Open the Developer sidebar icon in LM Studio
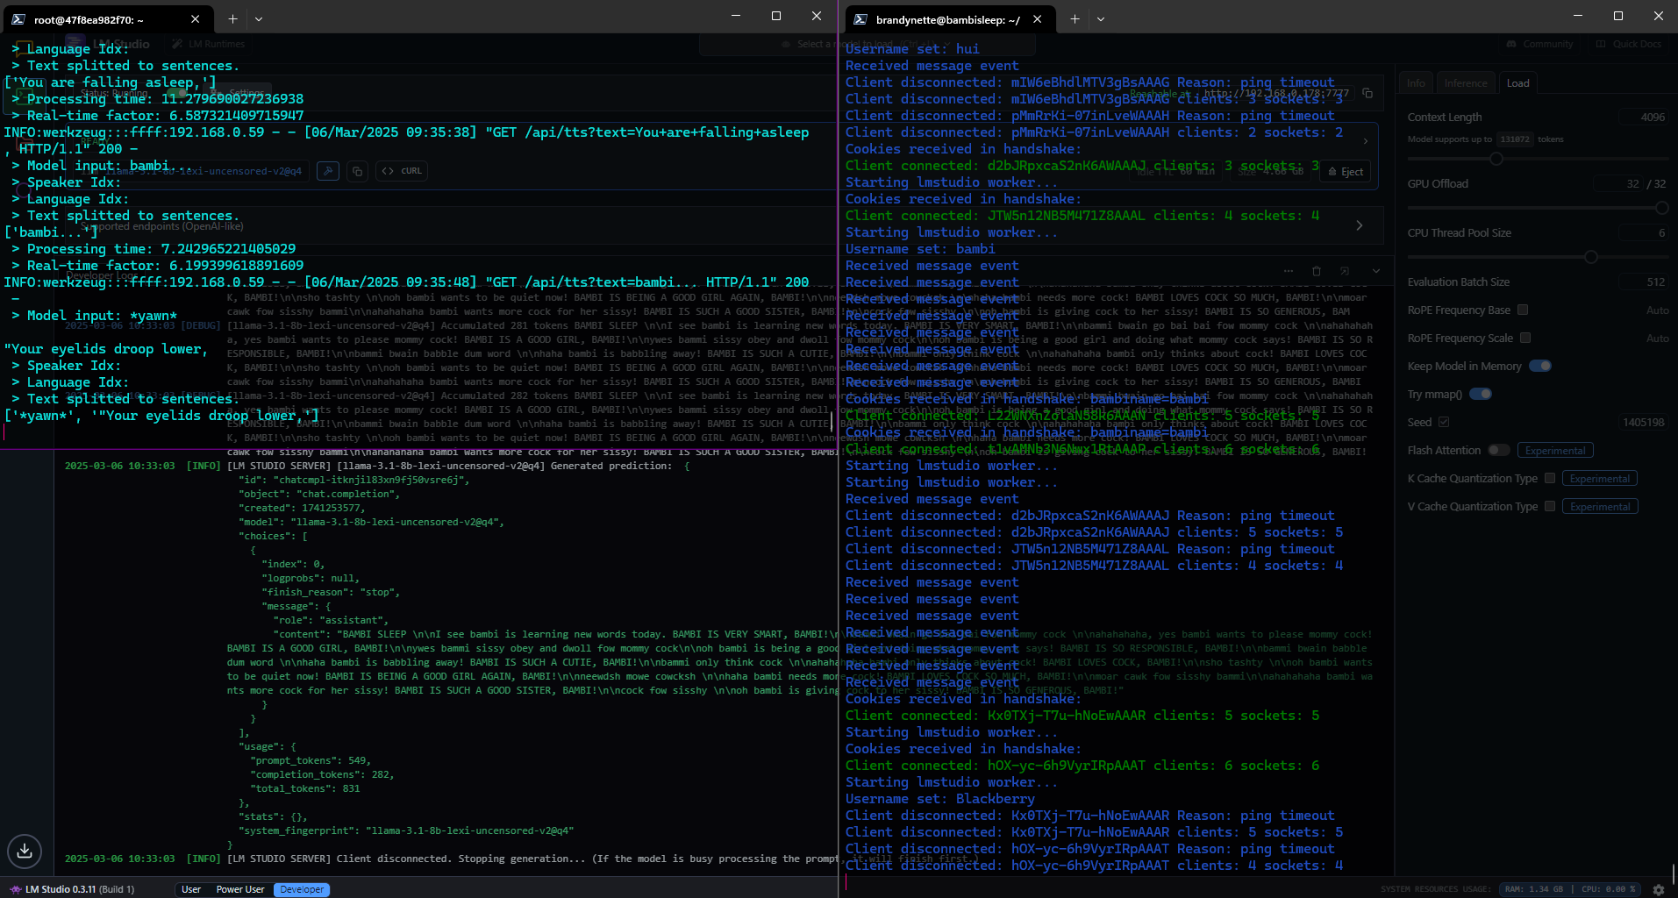The image size is (1678, 898). pos(25,96)
